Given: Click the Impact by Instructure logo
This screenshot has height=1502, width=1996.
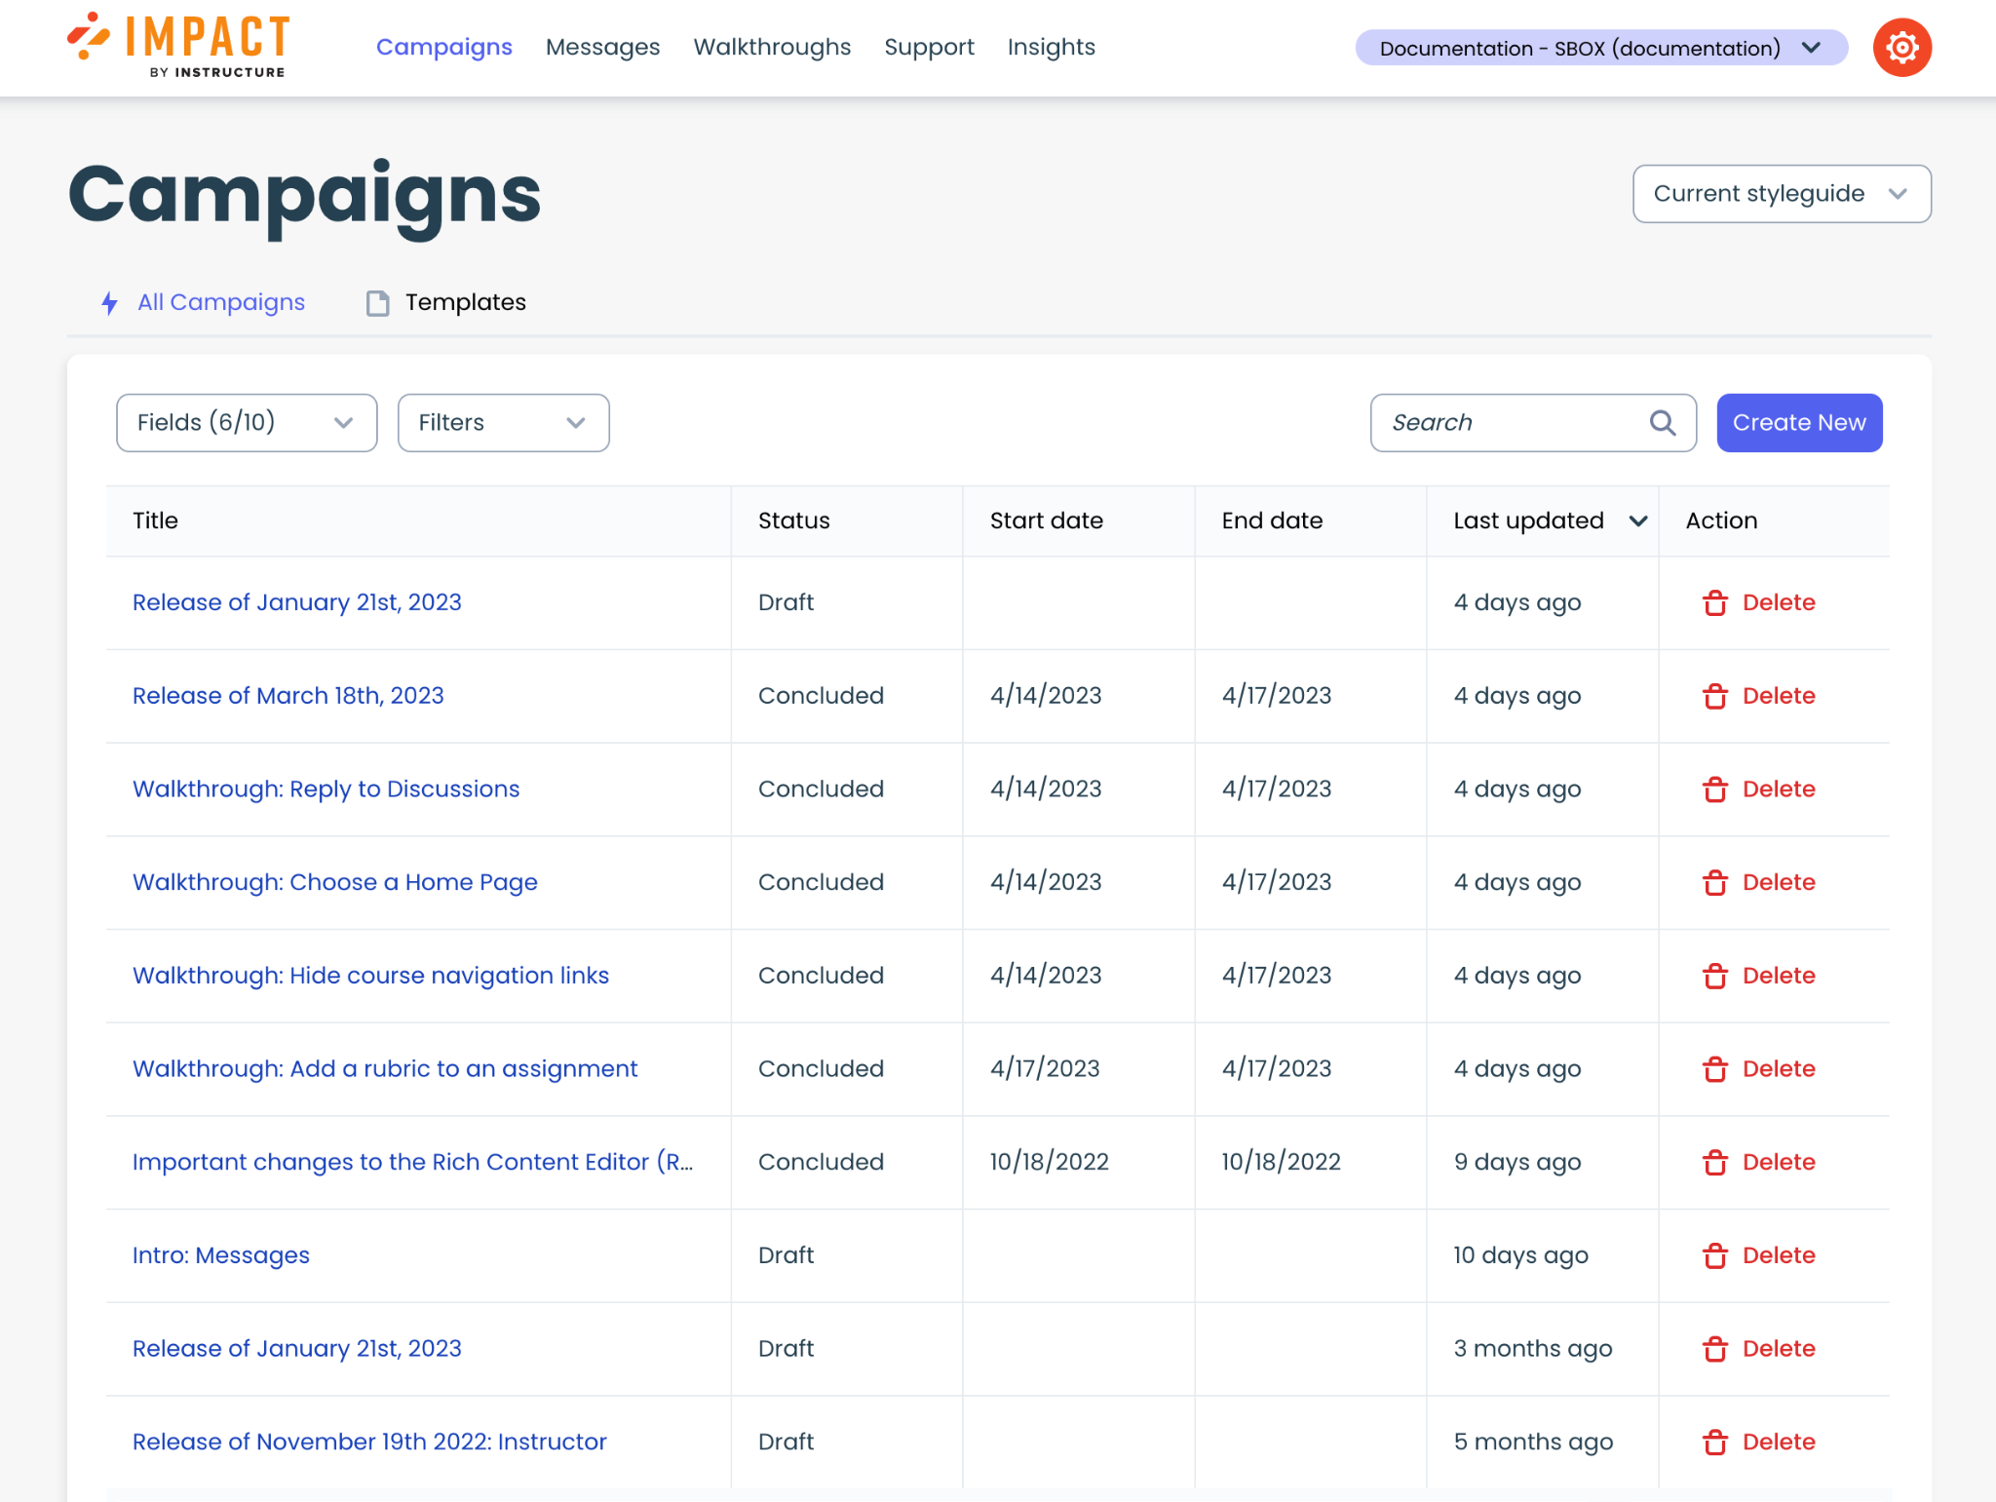Looking at the screenshot, I should point(179,46).
